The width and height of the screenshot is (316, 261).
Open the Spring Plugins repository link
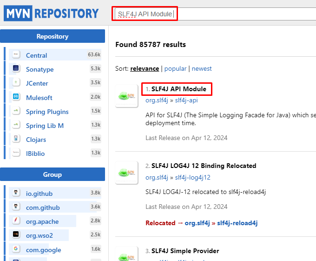(x=47, y=112)
